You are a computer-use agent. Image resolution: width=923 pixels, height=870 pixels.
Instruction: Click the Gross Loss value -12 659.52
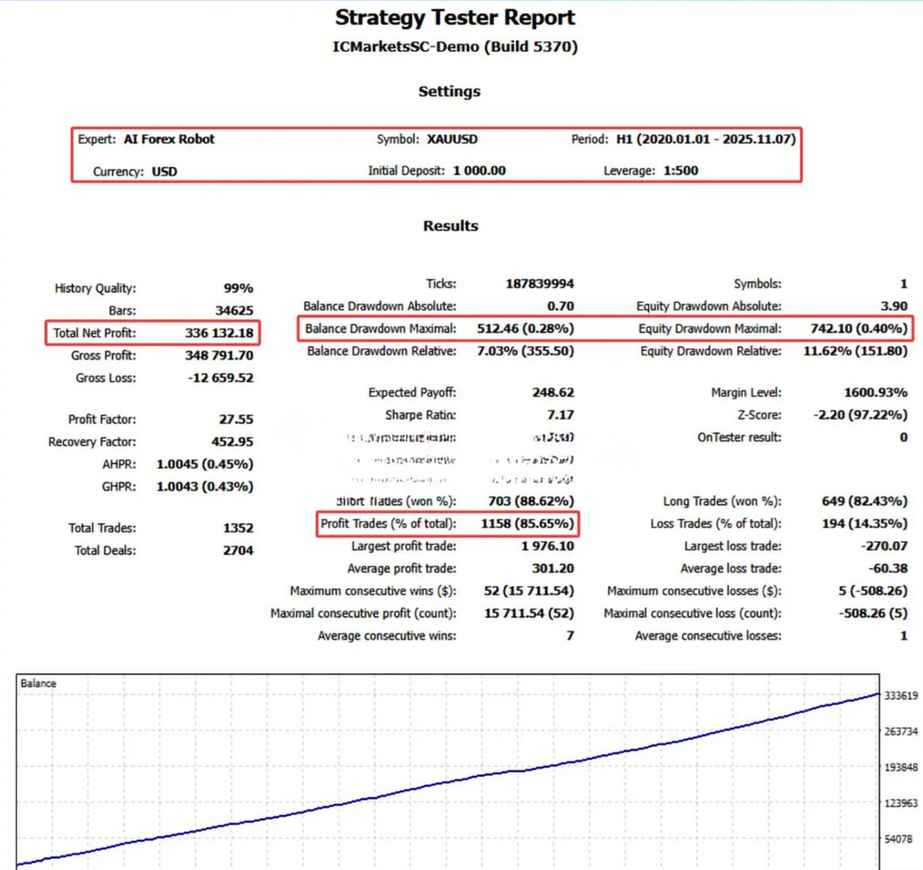click(x=221, y=378)
